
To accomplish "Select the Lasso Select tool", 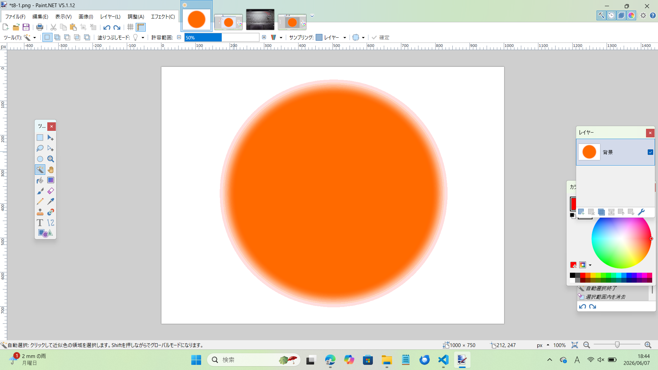I will [x=40, y=148].
